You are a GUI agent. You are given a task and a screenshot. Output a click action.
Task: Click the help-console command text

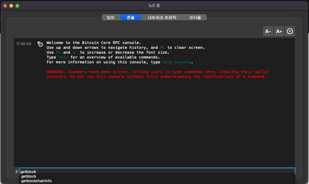click(x=177, y=62)
